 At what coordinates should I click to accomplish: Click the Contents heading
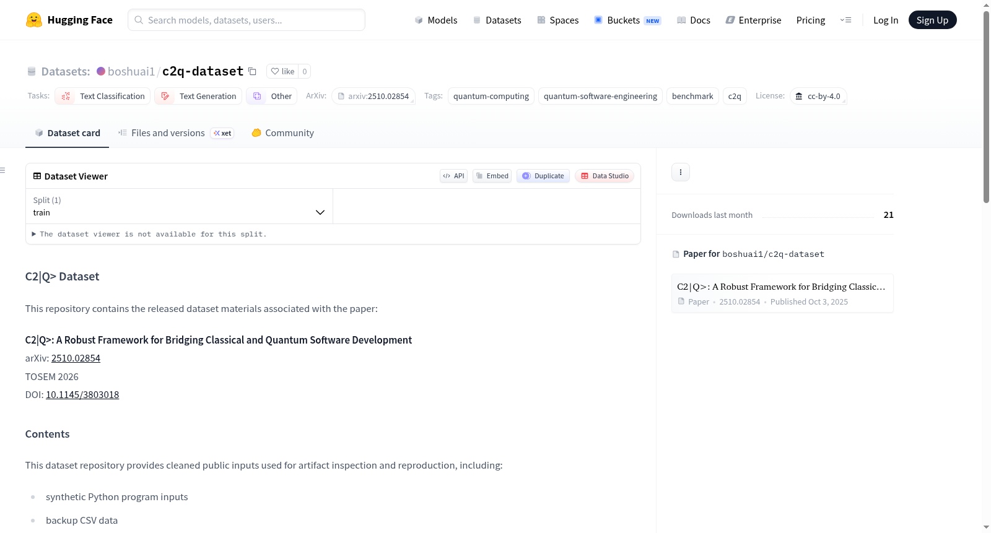coord(47,434)
